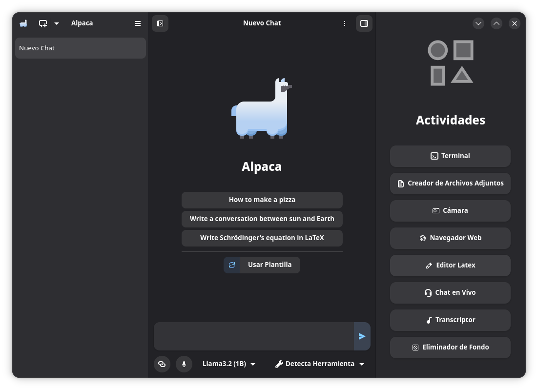Open the Alpaca hamburger main menu

(x=138, y=23)
